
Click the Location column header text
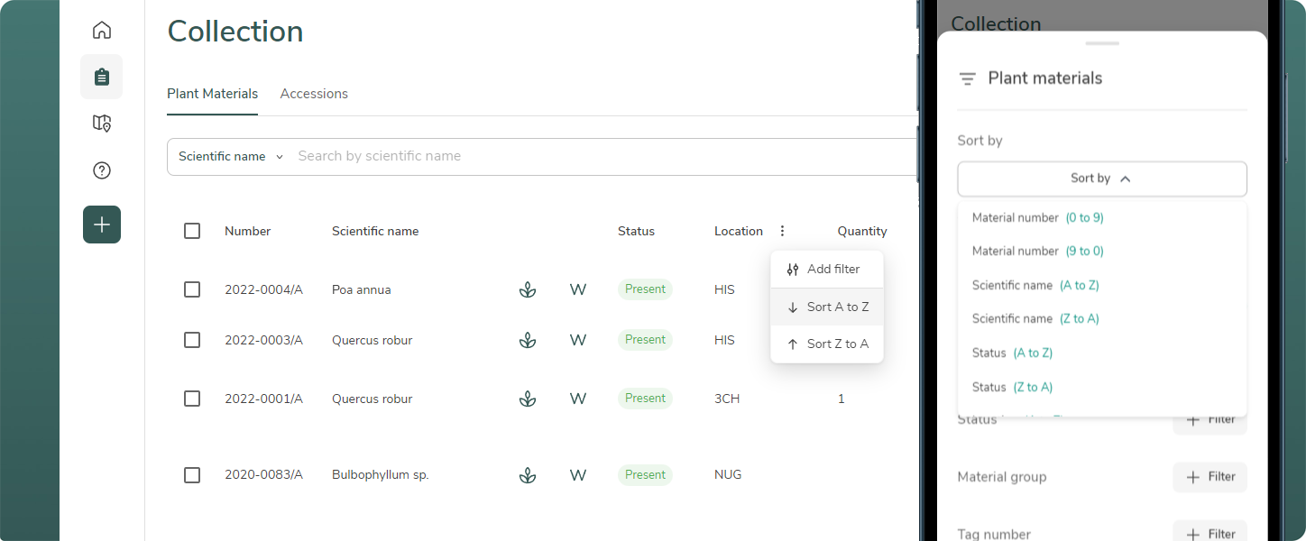[739, 231]
